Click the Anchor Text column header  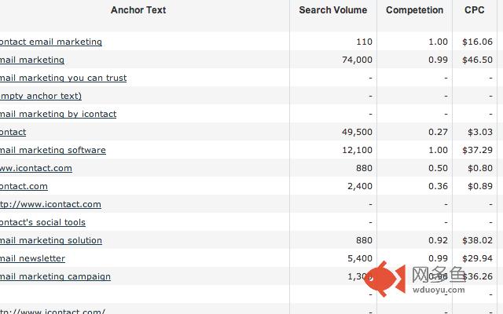(x=138, y=10)
